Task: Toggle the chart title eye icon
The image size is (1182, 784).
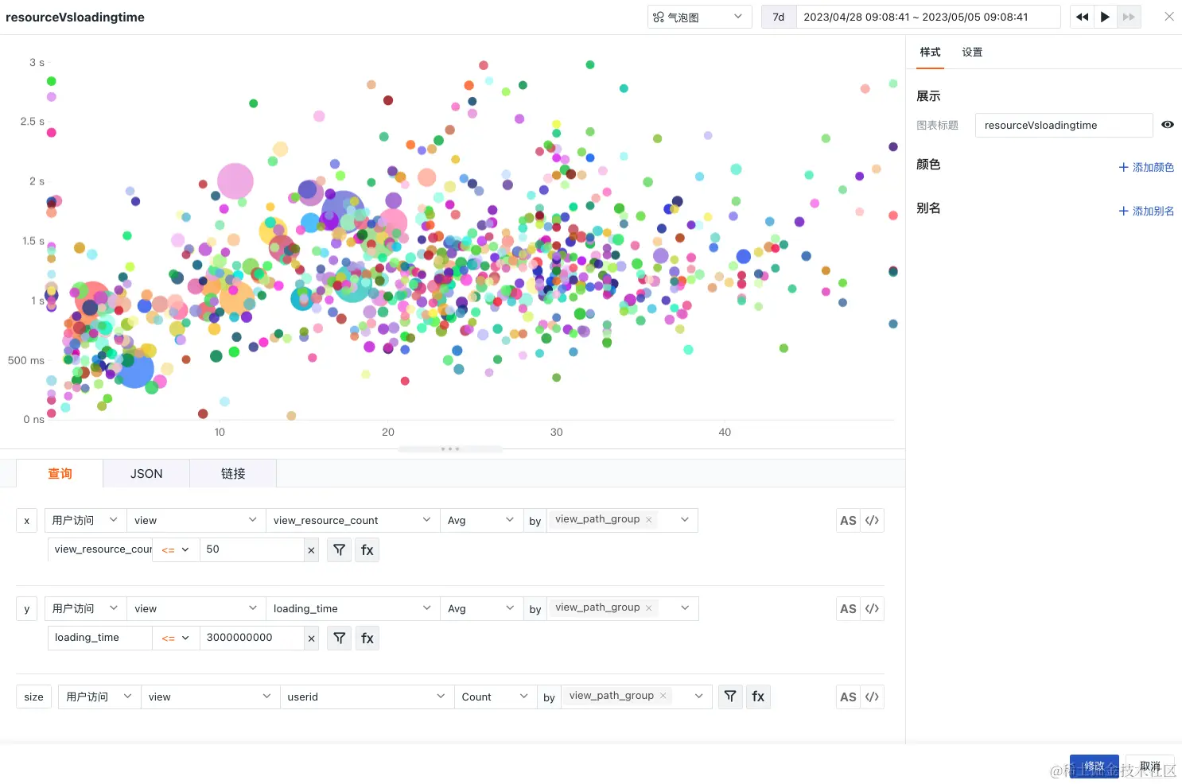Action: (1168, 125)
